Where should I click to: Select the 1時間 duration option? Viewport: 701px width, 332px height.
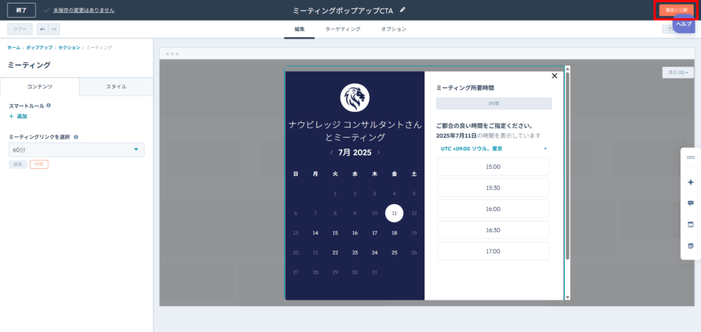click(x=494, y=104)
